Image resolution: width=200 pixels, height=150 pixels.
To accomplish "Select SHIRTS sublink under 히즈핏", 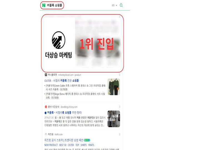I will 84,145.
